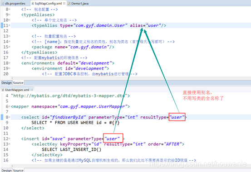Viewport: 251px width, 172px height.
Task: Collapse the comment fold at line 13
Action: [x=10, y=36]
